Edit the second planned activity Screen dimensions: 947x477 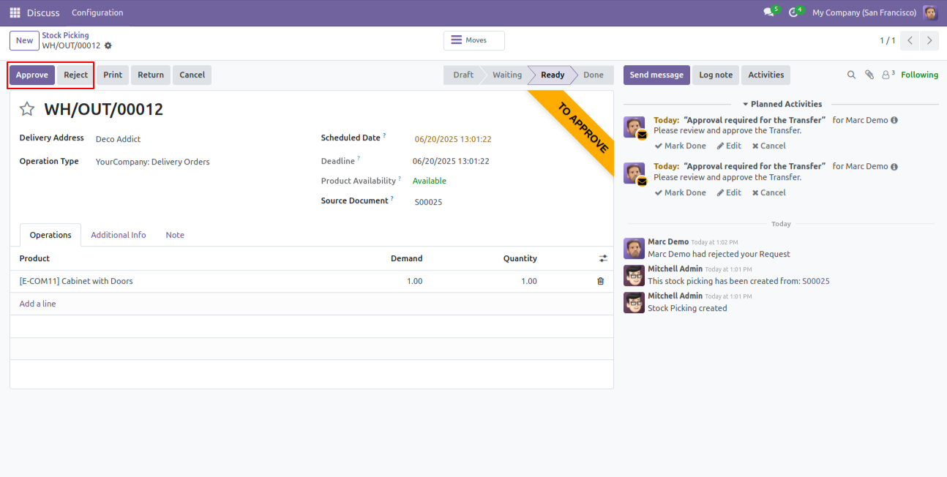point(728,192)
